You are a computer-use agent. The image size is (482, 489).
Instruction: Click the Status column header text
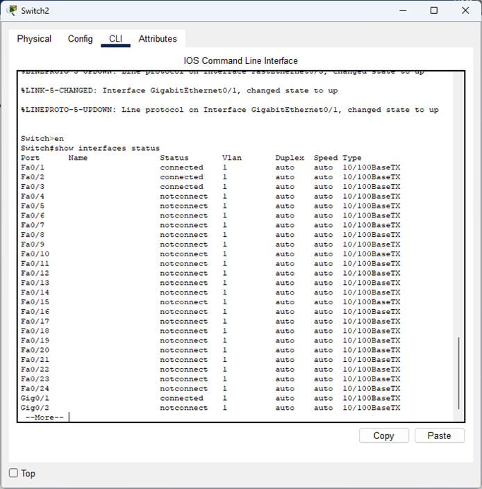174,158
